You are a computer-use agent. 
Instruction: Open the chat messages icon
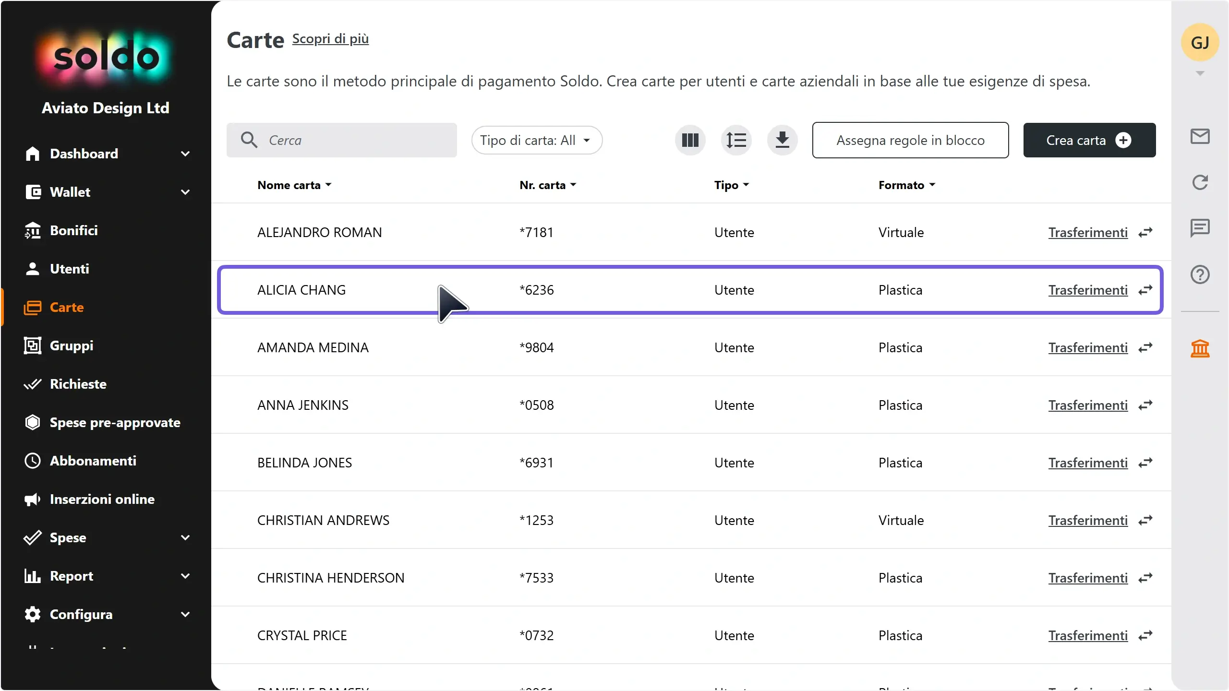coord(1200,228)
